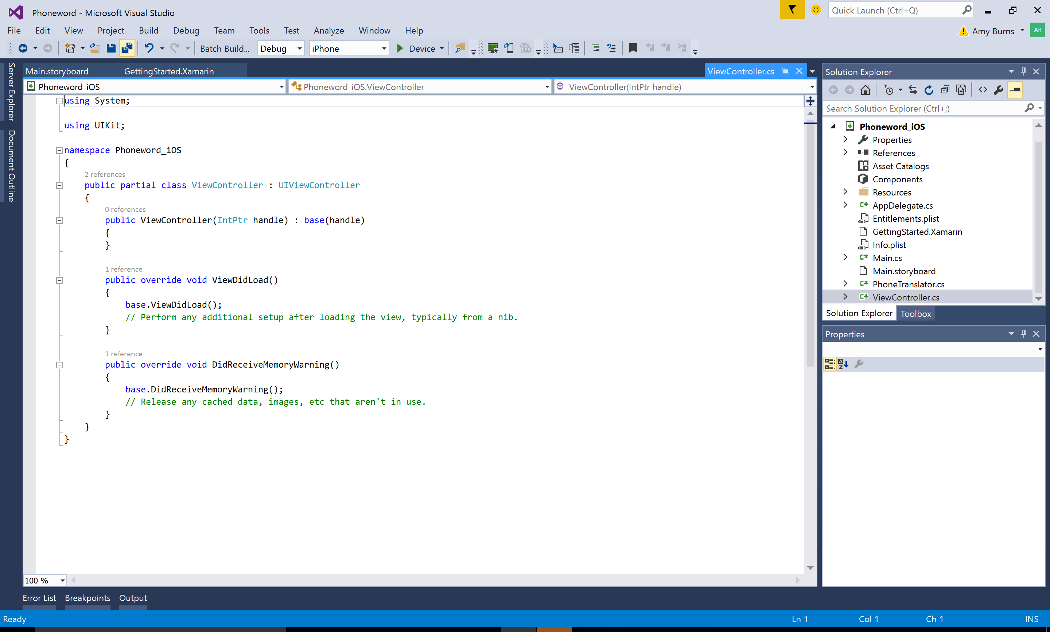The width and height of the screenshot is (1050, 632).
Task: Open the Debug menu
Action: pos(185,30)
